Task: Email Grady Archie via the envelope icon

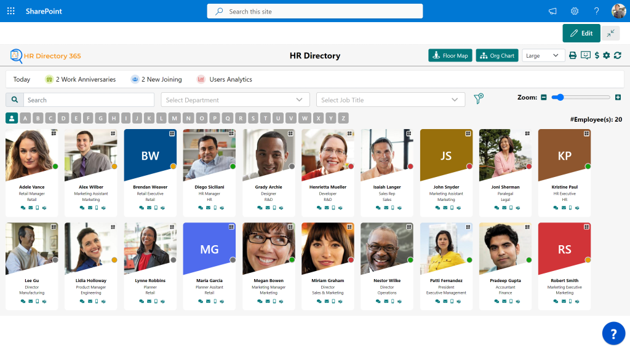Action: pyautogui.click(x=267, y=208)
